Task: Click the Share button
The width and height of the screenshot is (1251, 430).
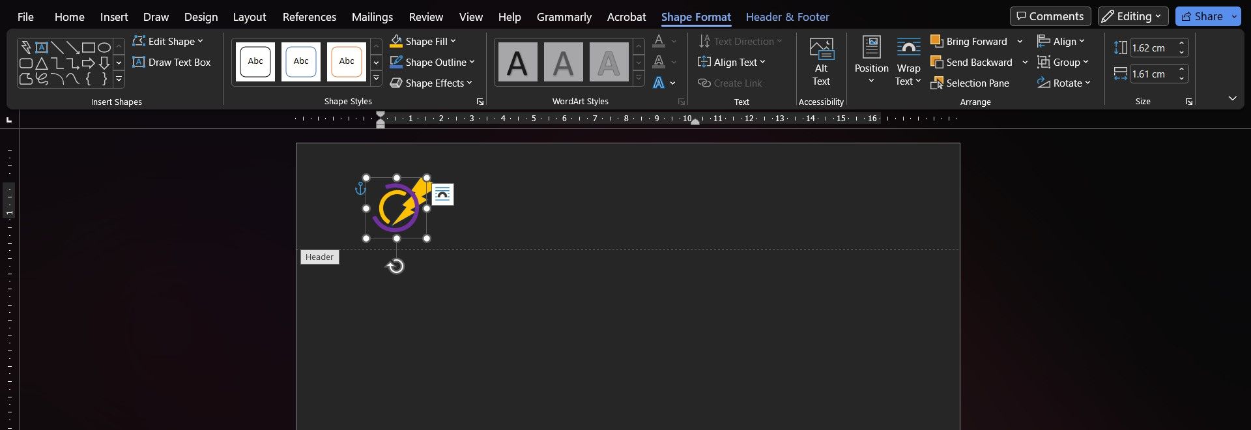Action: (x=1202, y=16)
